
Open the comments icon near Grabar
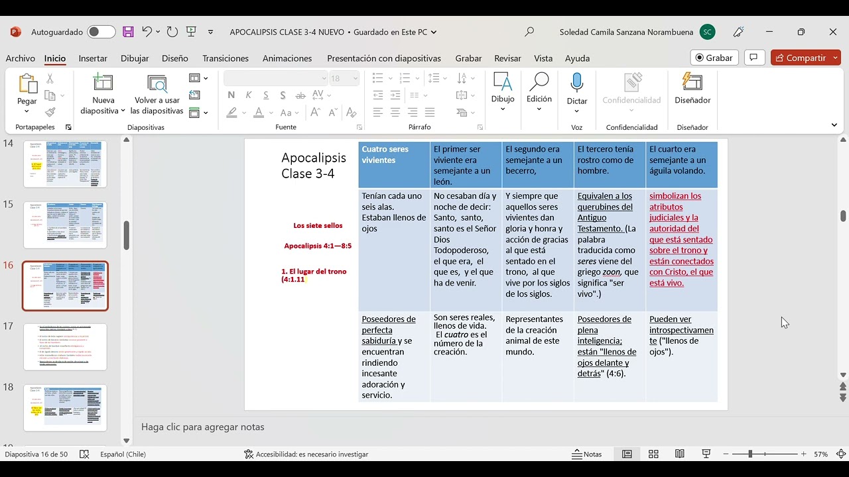pos(753,58)
